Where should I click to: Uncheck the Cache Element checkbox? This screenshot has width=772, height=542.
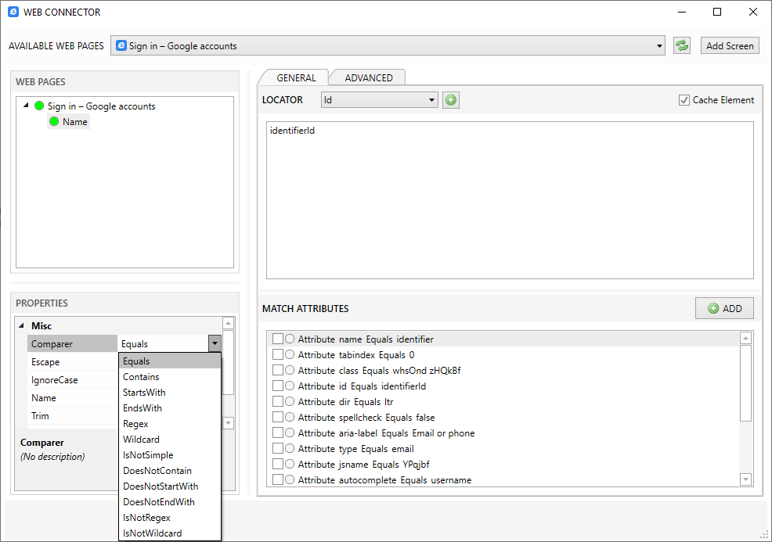click(x=684, y=99)
